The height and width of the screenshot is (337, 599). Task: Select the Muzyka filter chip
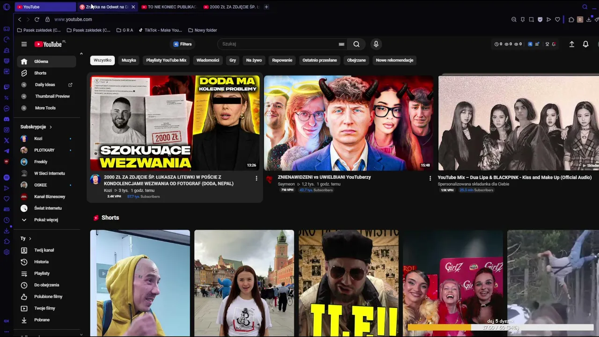click(x=129, y=60)
